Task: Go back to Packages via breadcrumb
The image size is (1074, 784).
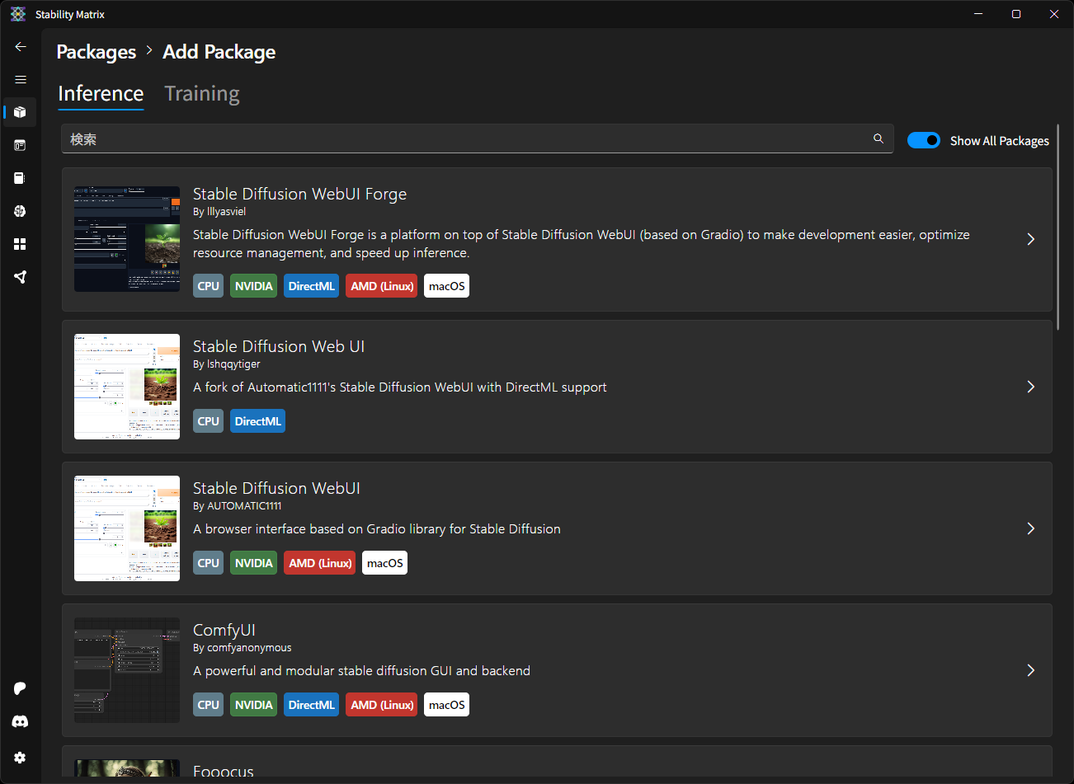Action: 97,52
